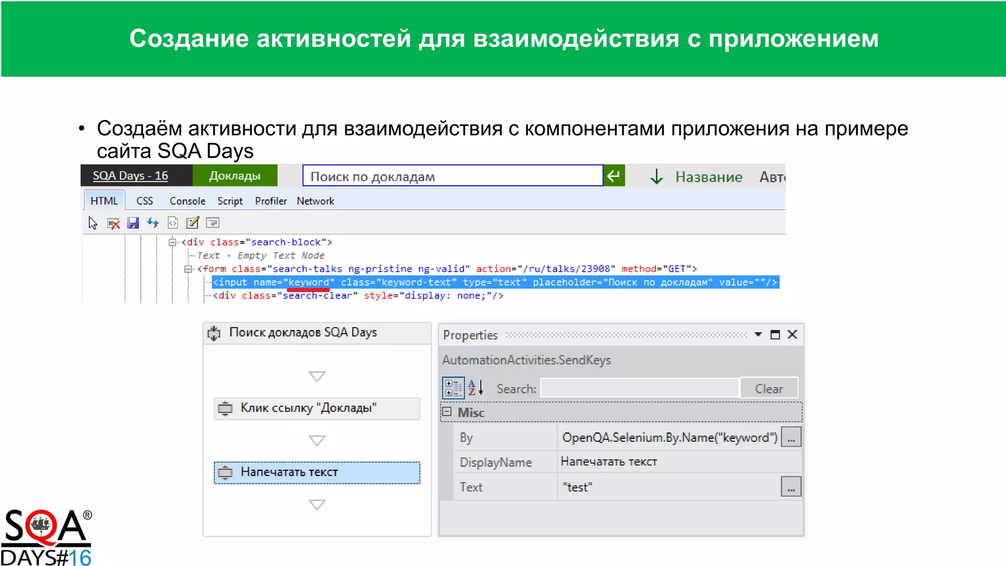This screenshot has height=566, width=1006.
Task: Open the Доклады menu item
Action: tap(235, 175)
